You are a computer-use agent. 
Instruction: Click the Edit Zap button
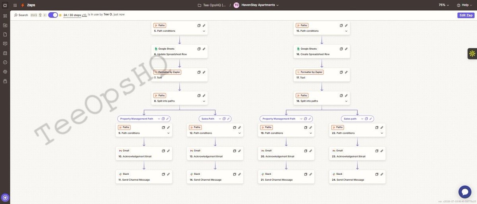pyautogui.click(x=466, y=15)
